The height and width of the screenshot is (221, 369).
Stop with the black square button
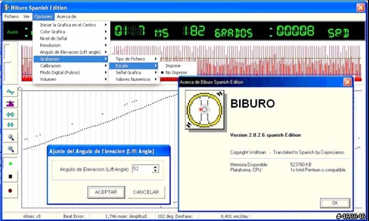point(10,176)
